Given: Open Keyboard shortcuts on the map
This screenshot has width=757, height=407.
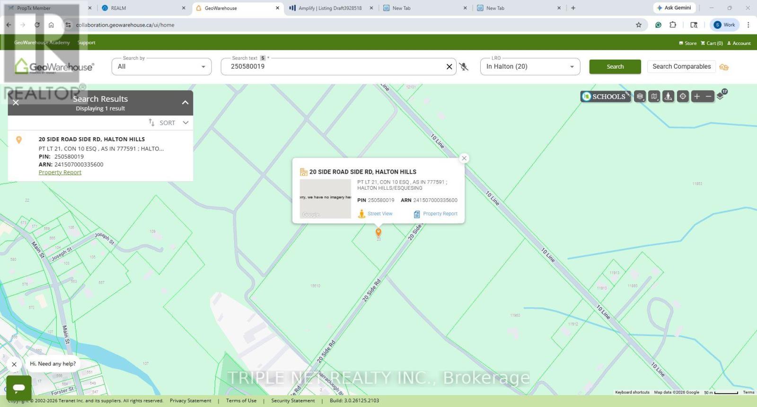Looking at the screenshot, I should pos(632,392).
